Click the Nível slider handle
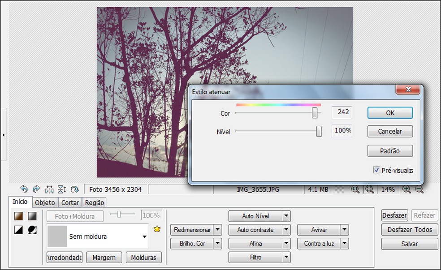Screen dimensions: 441x270 coord(319,131)
